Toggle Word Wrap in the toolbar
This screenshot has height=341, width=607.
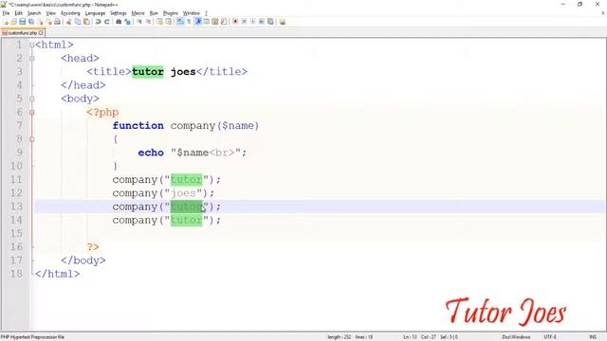(x=180, y=22)
